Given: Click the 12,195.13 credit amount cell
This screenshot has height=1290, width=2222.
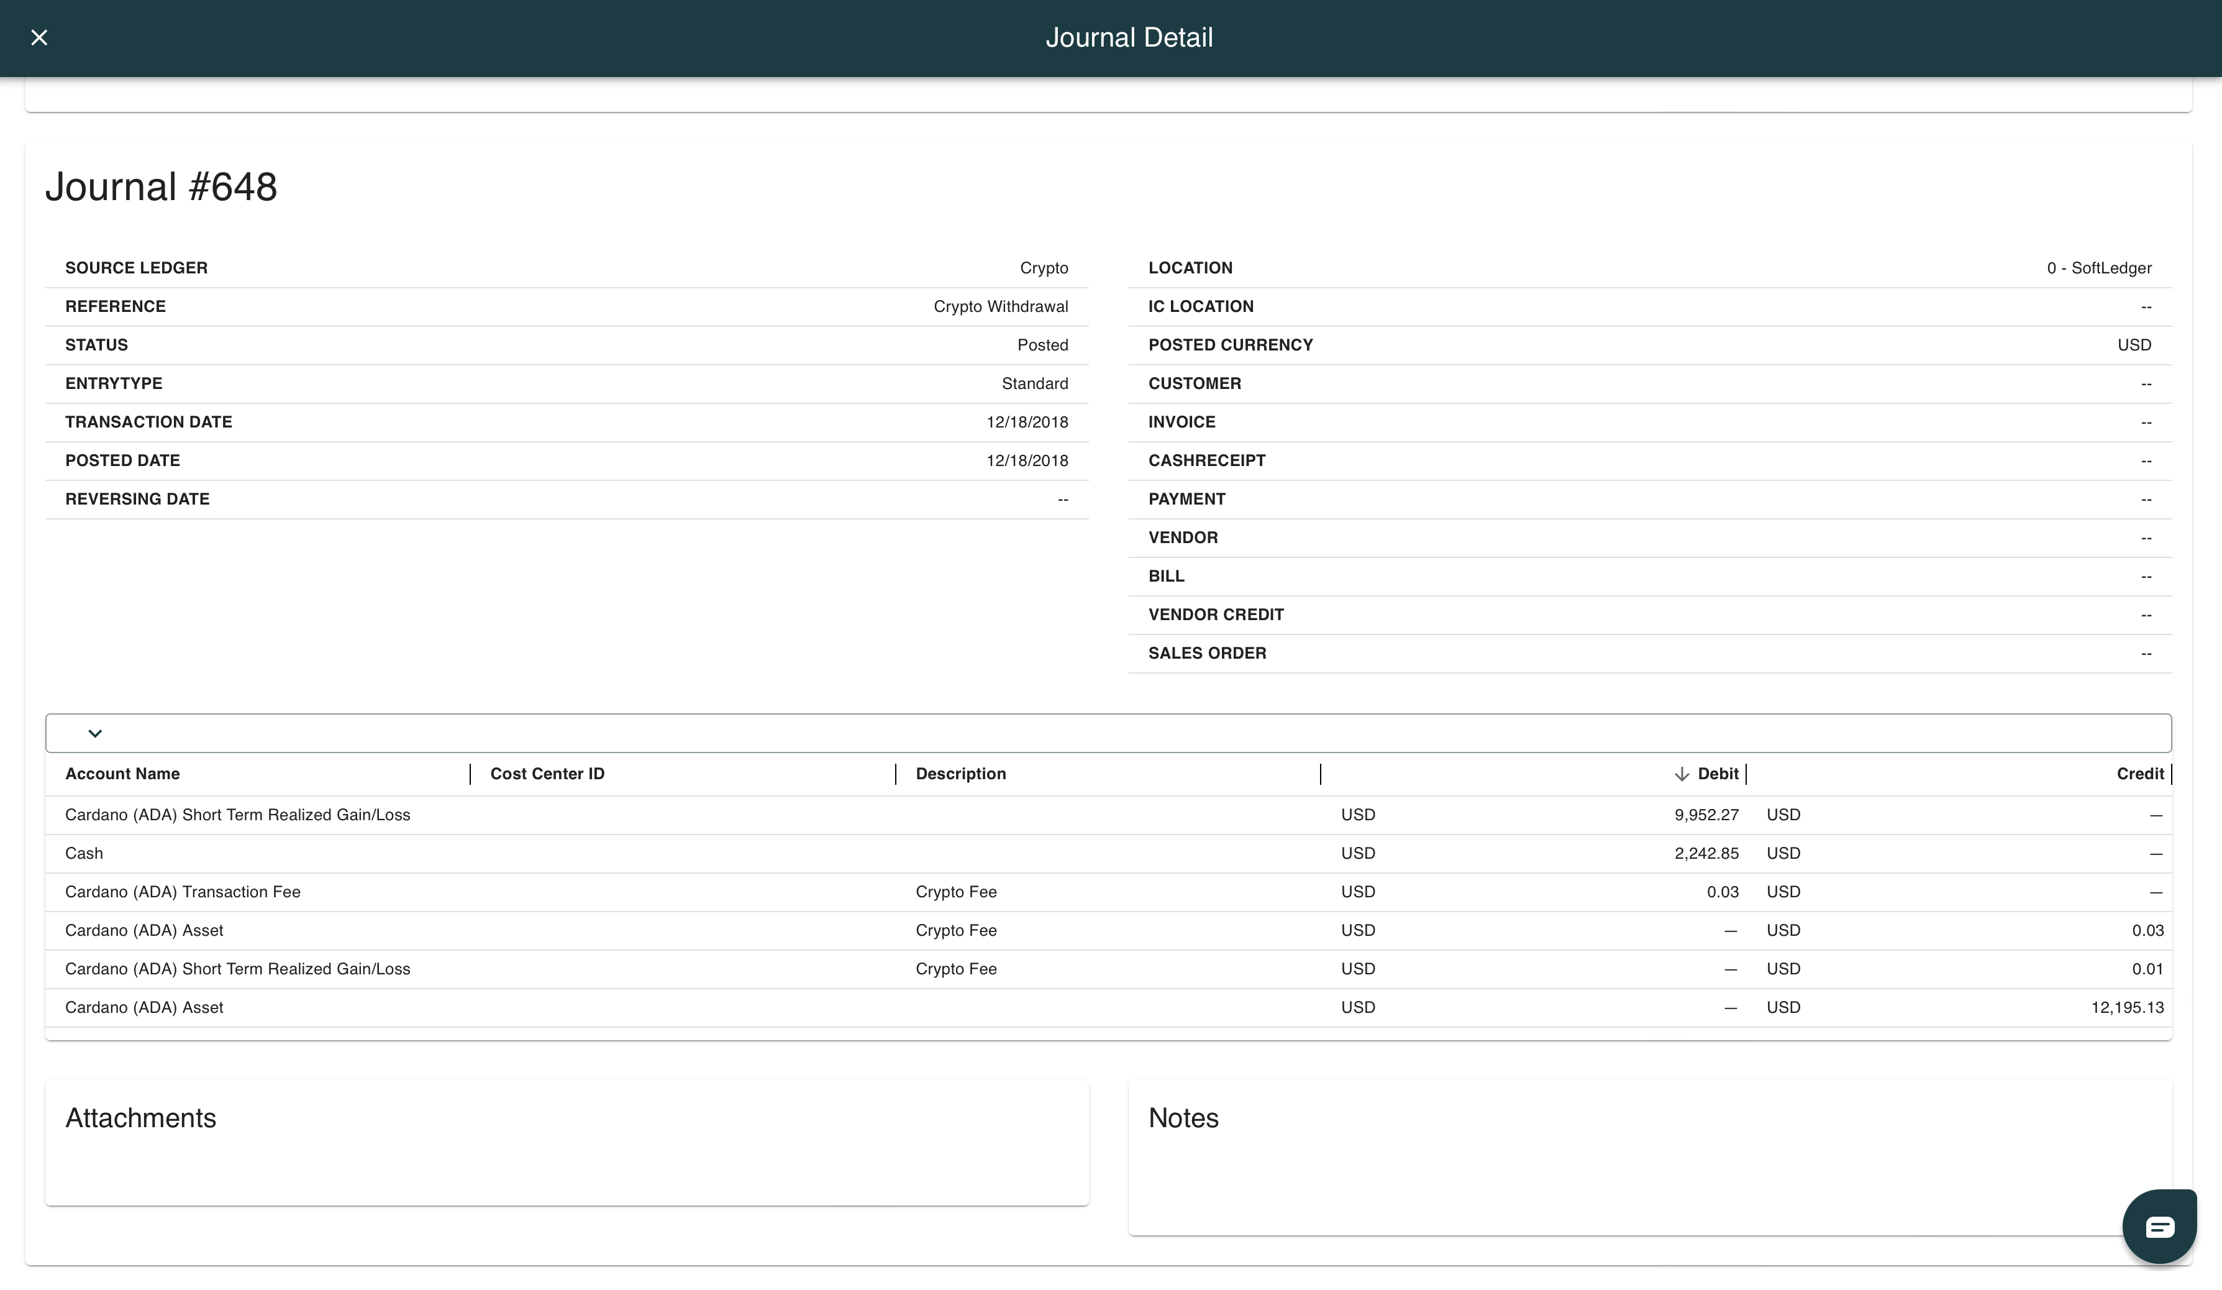Looking at the screenshot, I should tap(2127, 1007).
